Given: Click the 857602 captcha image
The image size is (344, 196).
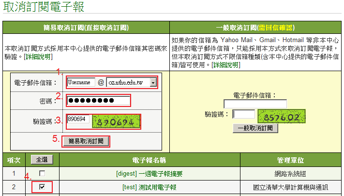Looking at the screenshot, I should pos(282,116).
